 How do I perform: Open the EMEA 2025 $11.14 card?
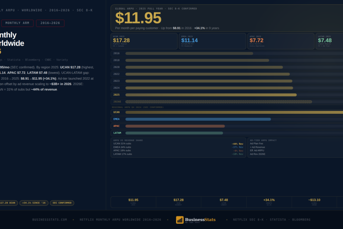point(212,41)
